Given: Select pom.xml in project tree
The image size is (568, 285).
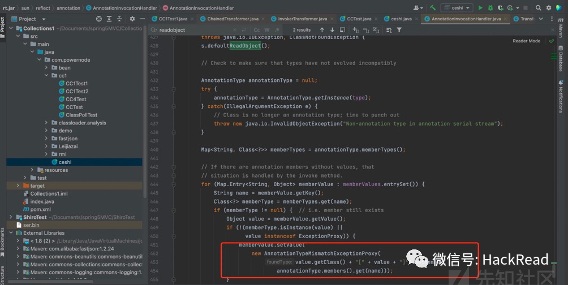Looking at the screenshot, I should click(x=41, y=209).
